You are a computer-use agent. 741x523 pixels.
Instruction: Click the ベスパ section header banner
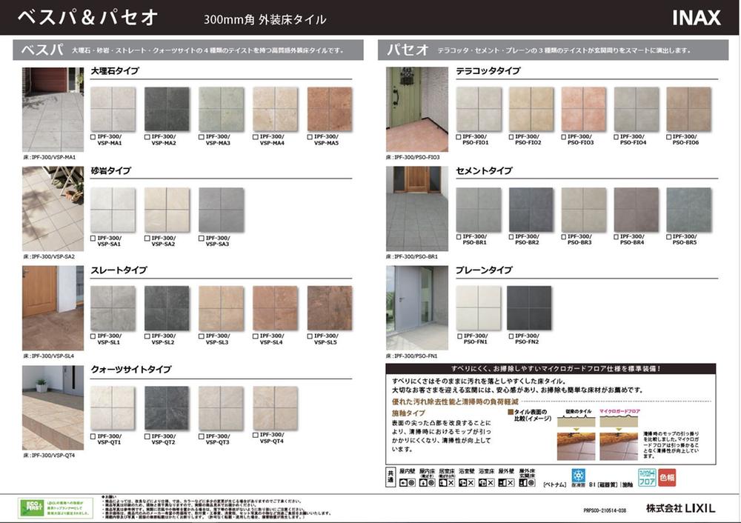[188, 50]
